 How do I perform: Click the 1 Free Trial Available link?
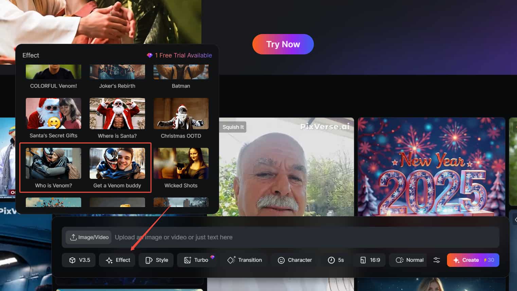[179, 55]
